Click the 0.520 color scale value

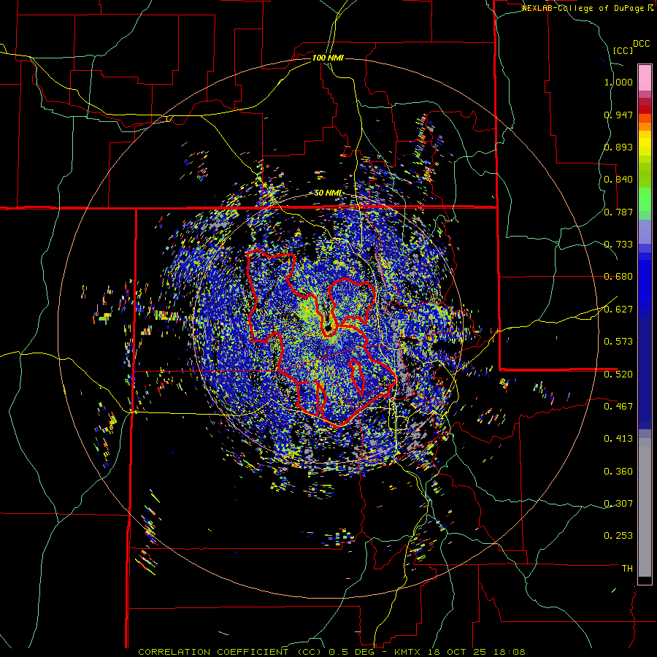click(618, 374)
